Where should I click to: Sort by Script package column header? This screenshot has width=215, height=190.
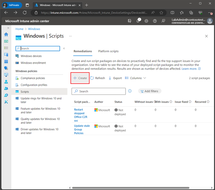(x=82, y=102)
